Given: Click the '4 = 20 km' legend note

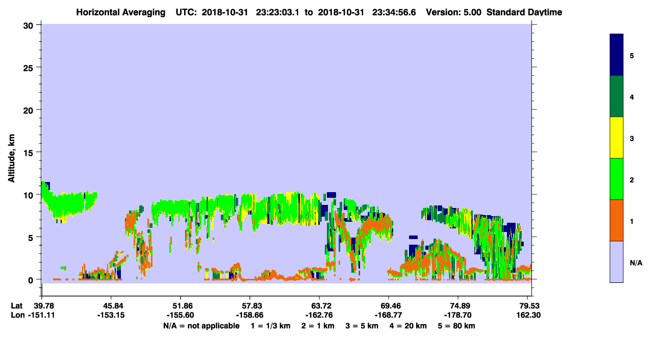Looking at the screenshot, I should pyautogui.click(x=409, y=326).
